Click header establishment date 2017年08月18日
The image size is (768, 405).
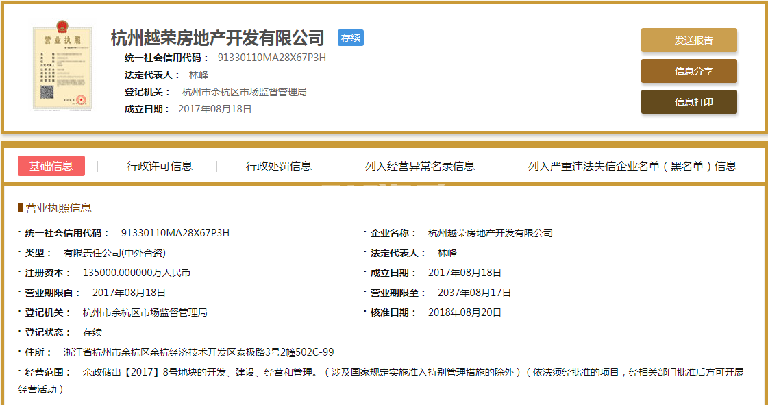[214, 109]
